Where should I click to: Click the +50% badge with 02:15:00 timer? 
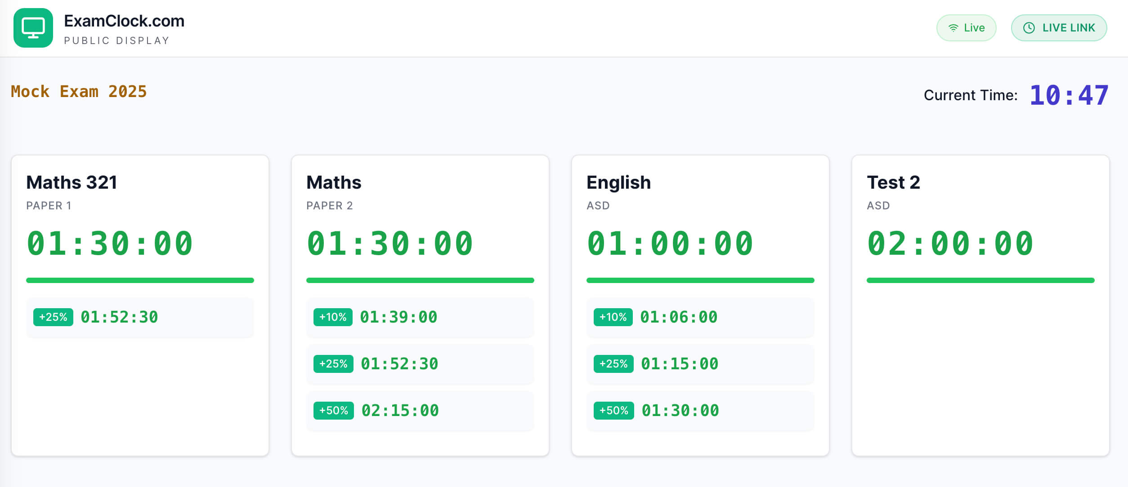tap(334, 411)
